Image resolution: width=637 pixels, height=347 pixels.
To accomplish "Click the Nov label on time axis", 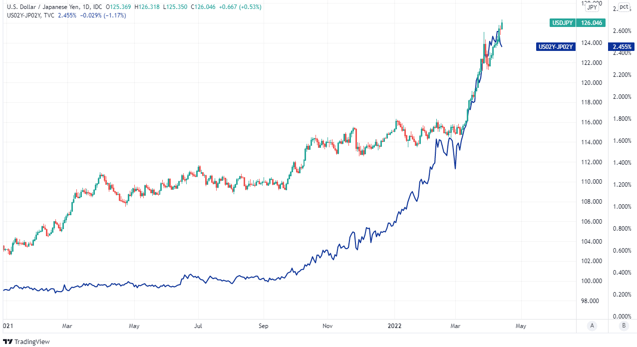I will 327,325.
